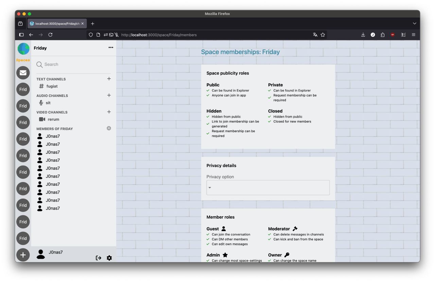Open user settings gear at bottom
This screenshot has height=282, width=435.
[109, 258]
